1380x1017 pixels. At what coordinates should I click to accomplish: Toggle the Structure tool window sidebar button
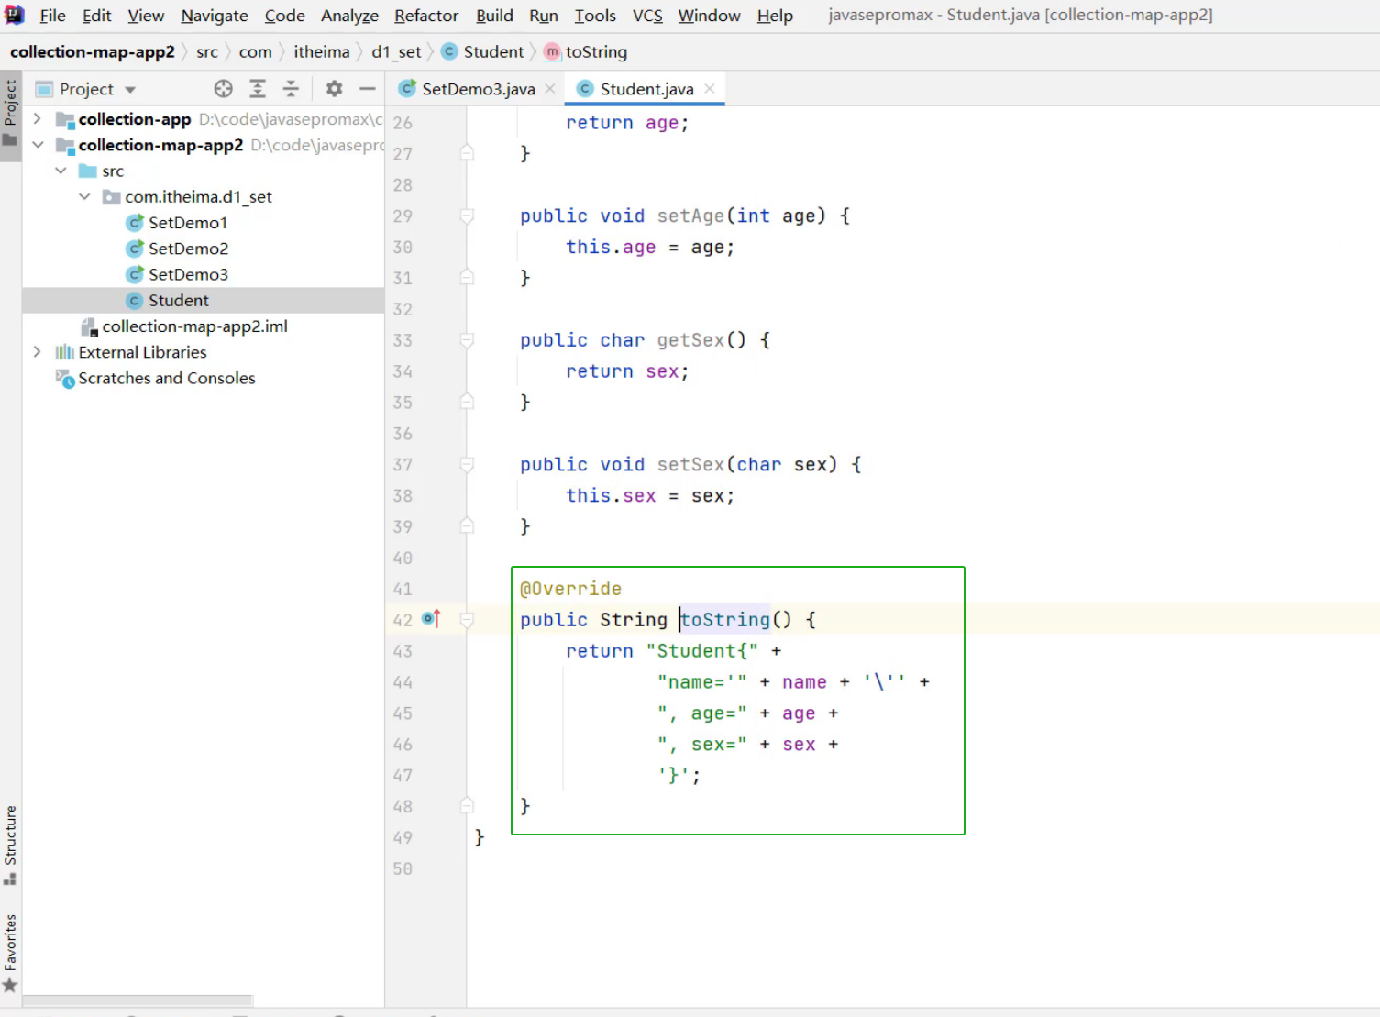pyautogui.click(x=10, y=845)
